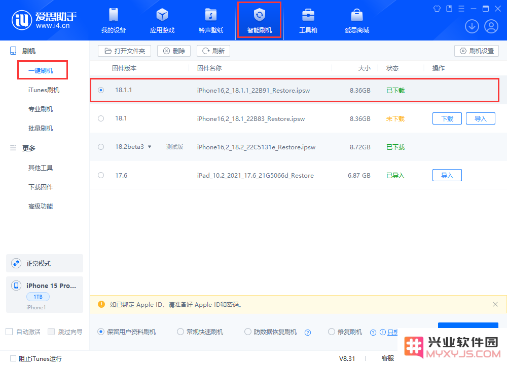Select 一键刷机 in the sidebar

tap(41, 71)
